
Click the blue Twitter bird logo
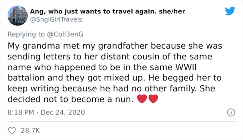(x=230, y=11)
